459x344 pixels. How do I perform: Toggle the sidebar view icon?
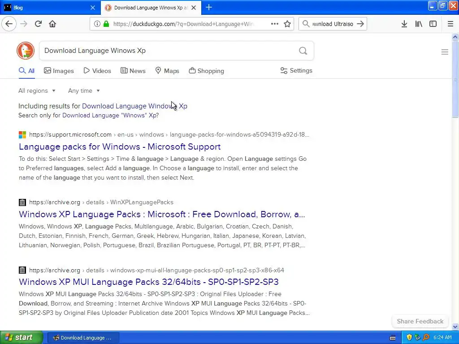click(433, 24)
